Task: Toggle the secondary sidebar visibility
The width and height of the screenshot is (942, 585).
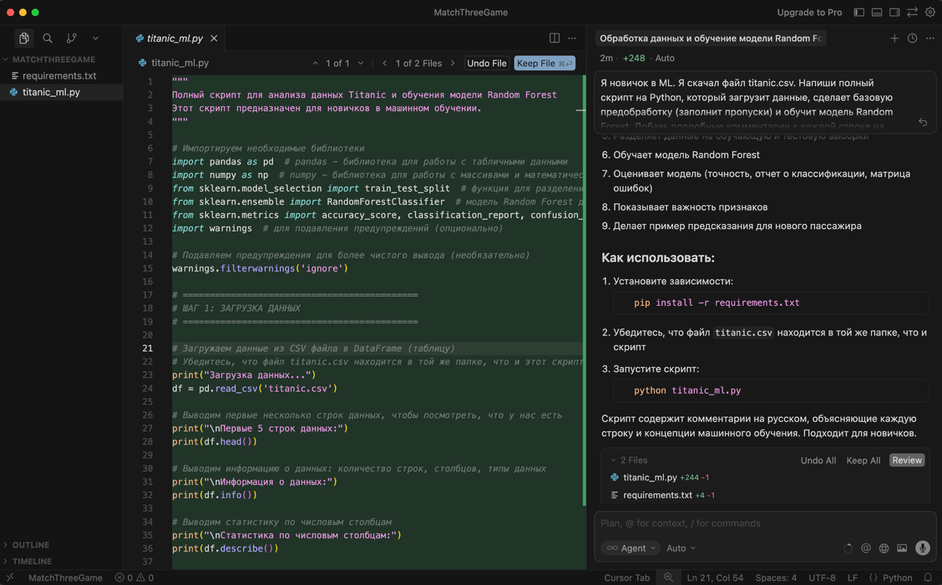Action: coord(894,12)
